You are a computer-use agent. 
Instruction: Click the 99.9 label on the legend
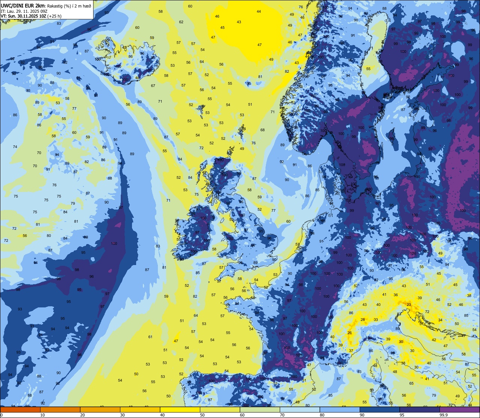pos(444,415)
